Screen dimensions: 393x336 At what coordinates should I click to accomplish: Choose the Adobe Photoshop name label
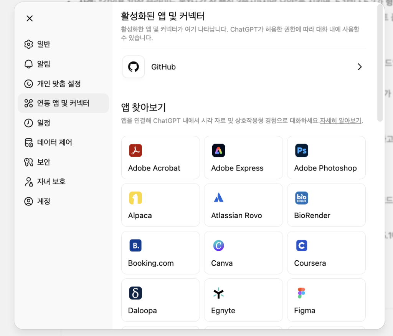click(x=325, y=168)
